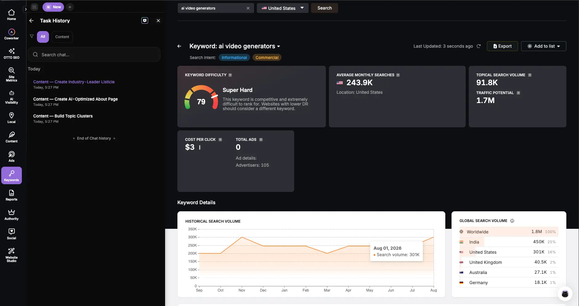Expand the sidebar with the chevron toggle

26,9
